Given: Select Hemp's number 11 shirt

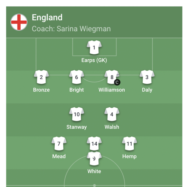Looking at the screenshot, I should click(129, 143).
